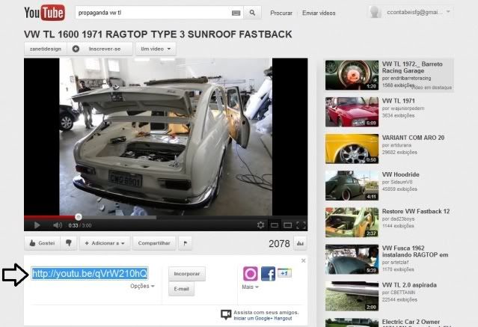This screenshot has width=478, height=327.
Task: Open 'Restore VW Fastback 12' video title
Action: tap(416, 211)
